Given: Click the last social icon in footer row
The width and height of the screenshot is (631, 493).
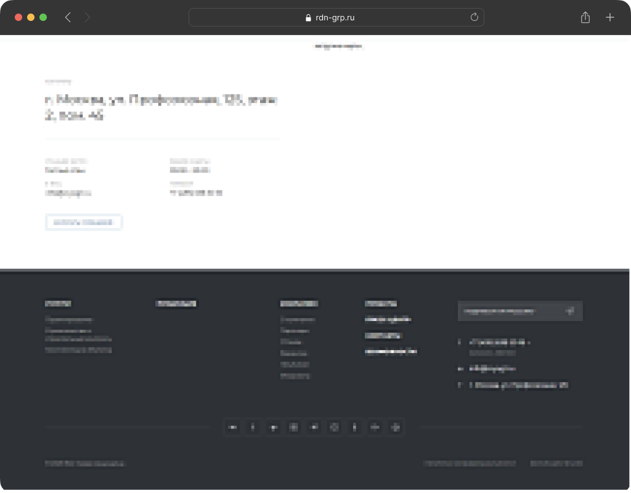Looking at the screenshot, I should (x=395, y=427).
